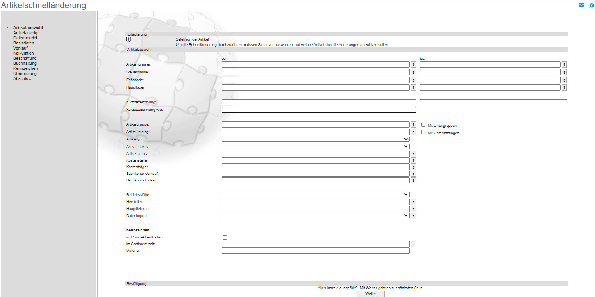
Task: Toggle Mit Unterkatalogen checkbox
Action: tap(423, 132)
